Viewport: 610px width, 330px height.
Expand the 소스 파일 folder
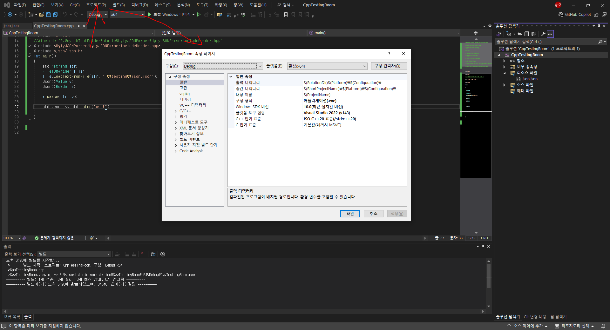click(504, 85)
